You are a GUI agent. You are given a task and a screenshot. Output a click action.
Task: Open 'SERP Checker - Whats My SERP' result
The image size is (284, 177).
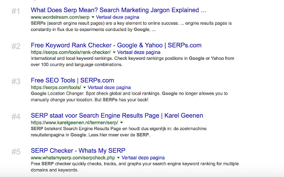78,151
